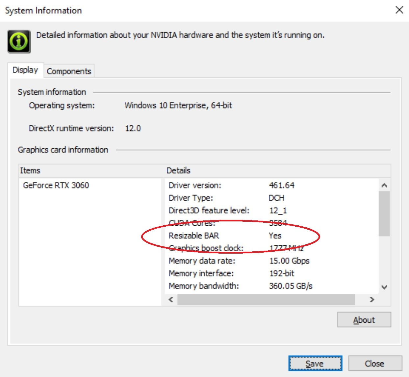This screenshot has height=377, width=409.
Task: Click the DirectX runtime version label
Action: tap(71, 128)
